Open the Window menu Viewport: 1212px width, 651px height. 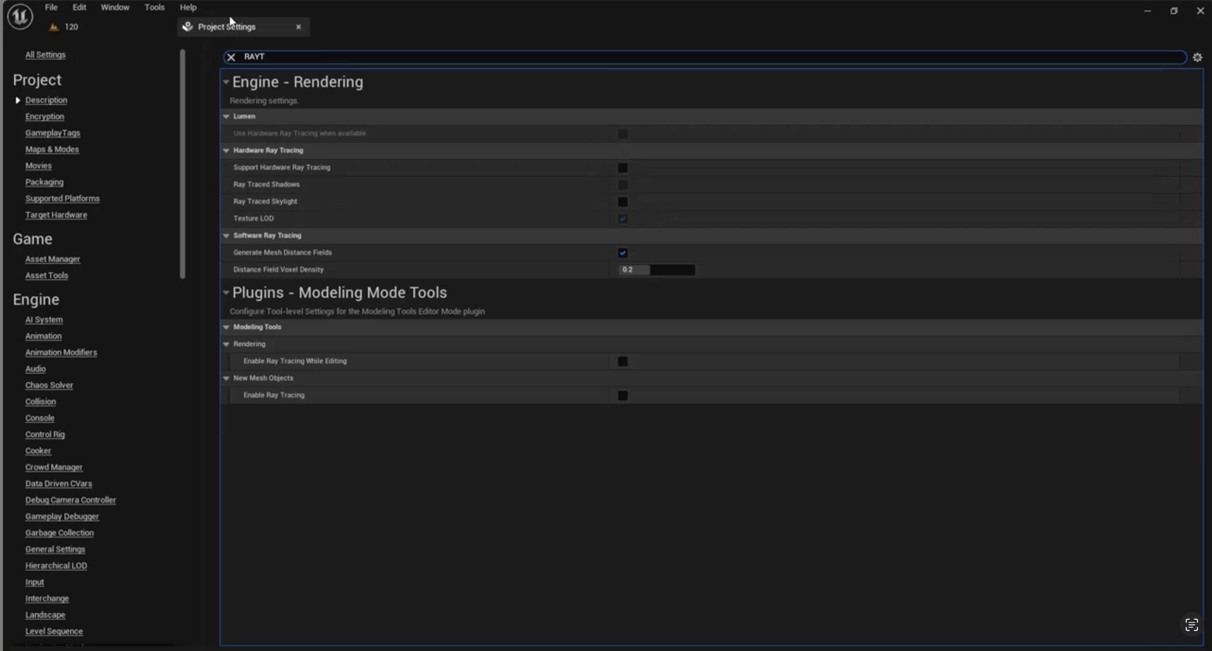pyautogui.click(x=115, y=8)
